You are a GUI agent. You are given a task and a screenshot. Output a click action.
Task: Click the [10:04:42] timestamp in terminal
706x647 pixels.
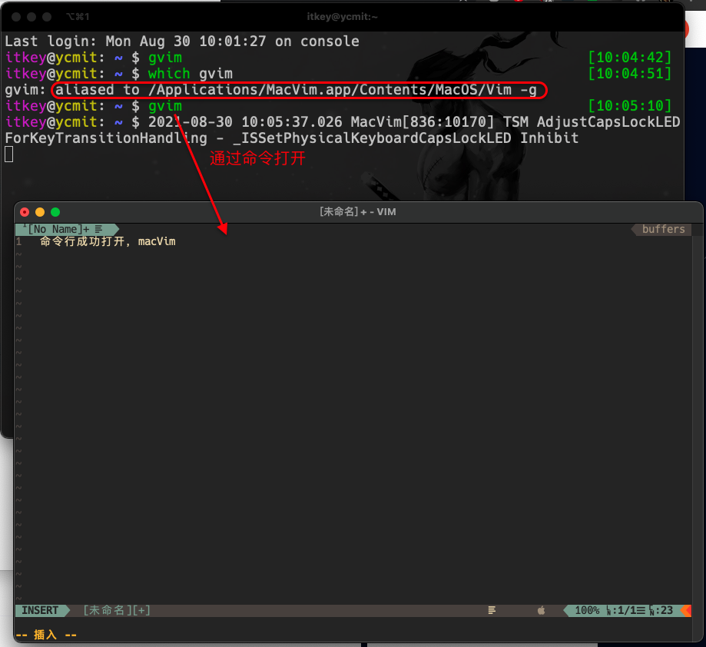point(629,58)
